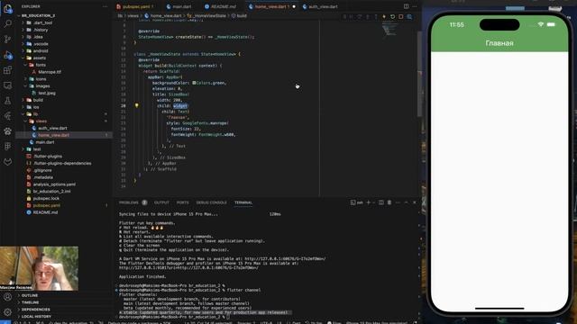
Task: Open analysis_options.yaml in the explorer
Action: pos(54,184)
